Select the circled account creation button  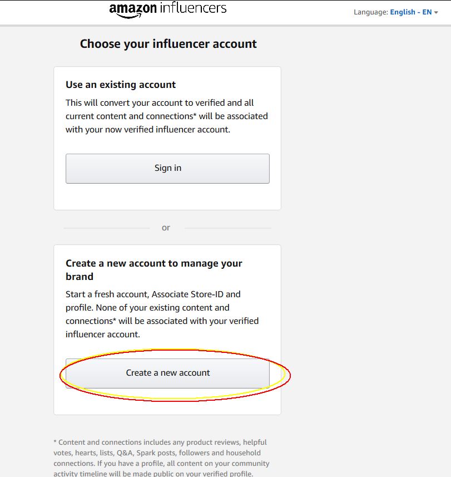pos(167,373)
